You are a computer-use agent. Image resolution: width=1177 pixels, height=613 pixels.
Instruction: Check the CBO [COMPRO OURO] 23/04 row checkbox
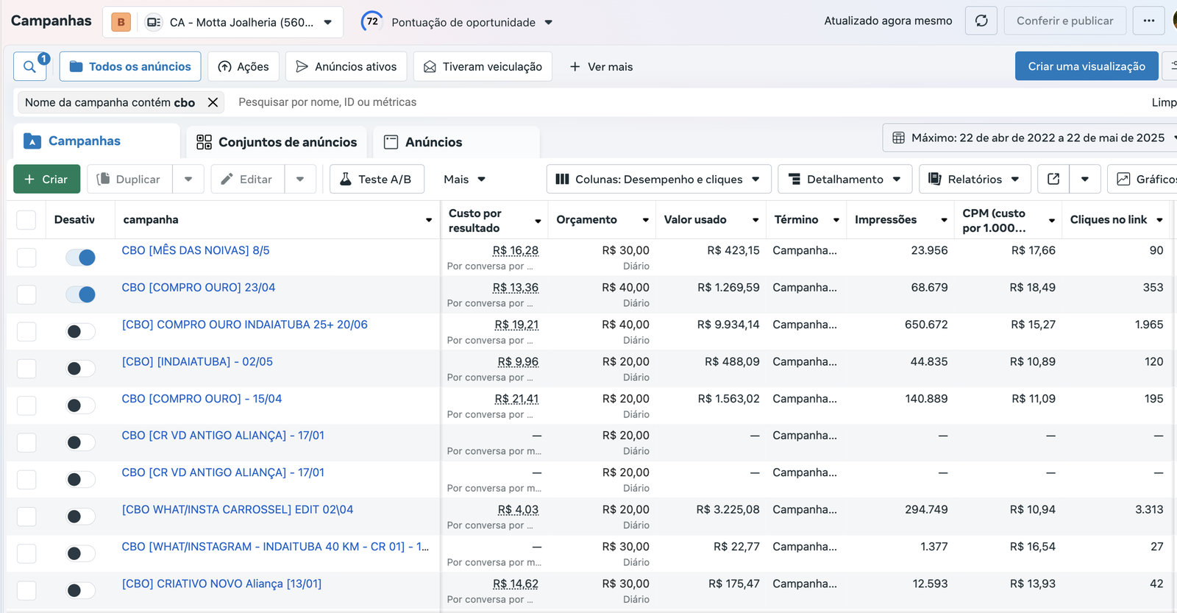click(x=26, y=294)
